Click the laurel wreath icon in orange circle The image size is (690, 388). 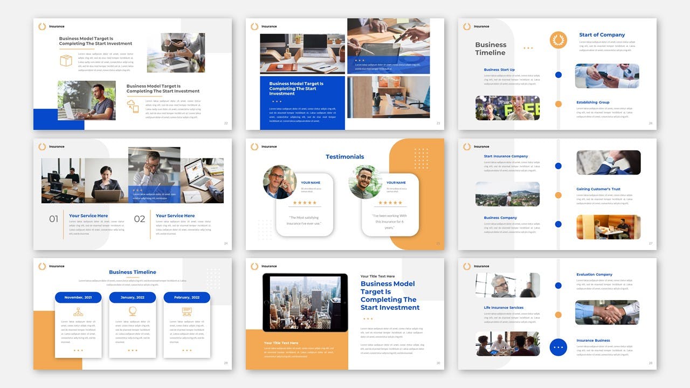coord(558,40)
